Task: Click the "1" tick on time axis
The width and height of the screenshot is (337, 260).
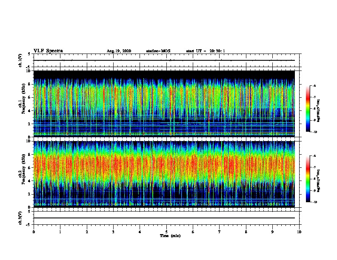Action: click(60, 232)
